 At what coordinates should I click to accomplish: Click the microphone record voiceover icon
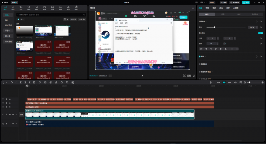(210, 82)
